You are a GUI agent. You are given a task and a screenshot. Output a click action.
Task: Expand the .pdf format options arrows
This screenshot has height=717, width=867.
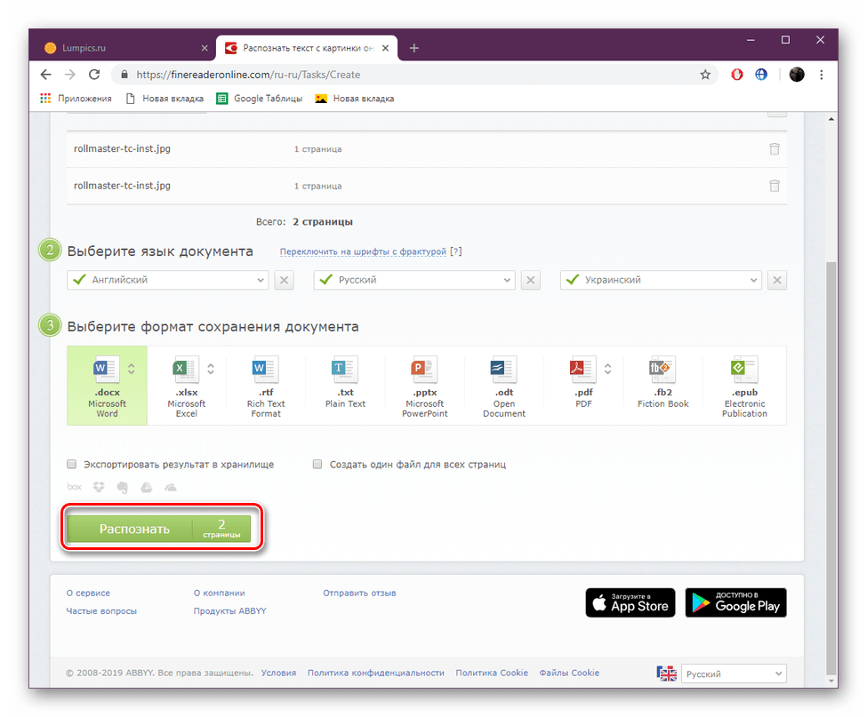pos(607,369)
